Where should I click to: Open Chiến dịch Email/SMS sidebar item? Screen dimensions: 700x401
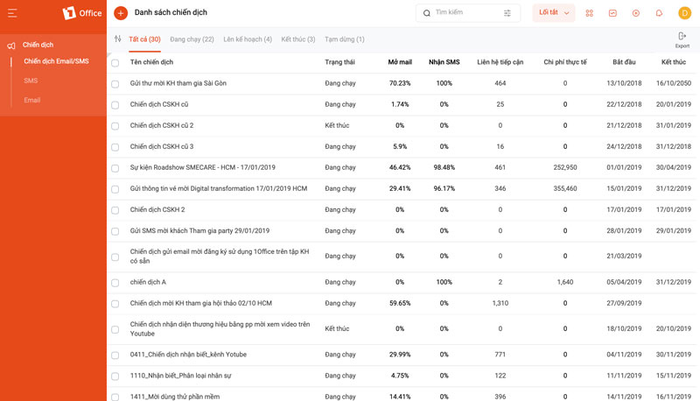tap(56, 61)
